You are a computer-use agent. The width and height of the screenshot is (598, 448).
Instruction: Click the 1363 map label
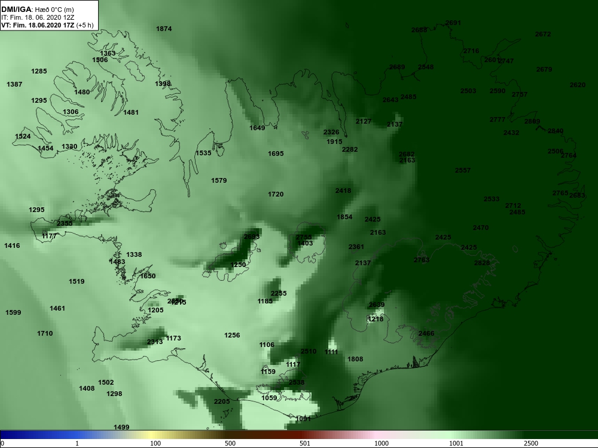click(x=108, y=53)
